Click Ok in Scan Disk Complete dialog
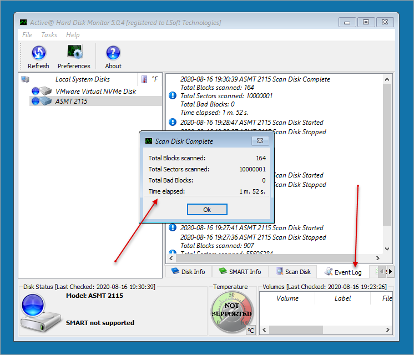 click(x=207, y=210)
